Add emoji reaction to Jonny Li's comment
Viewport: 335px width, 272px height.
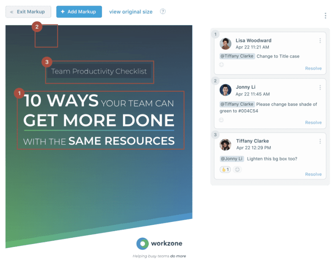pyautogui.click(x=222, y=120)
